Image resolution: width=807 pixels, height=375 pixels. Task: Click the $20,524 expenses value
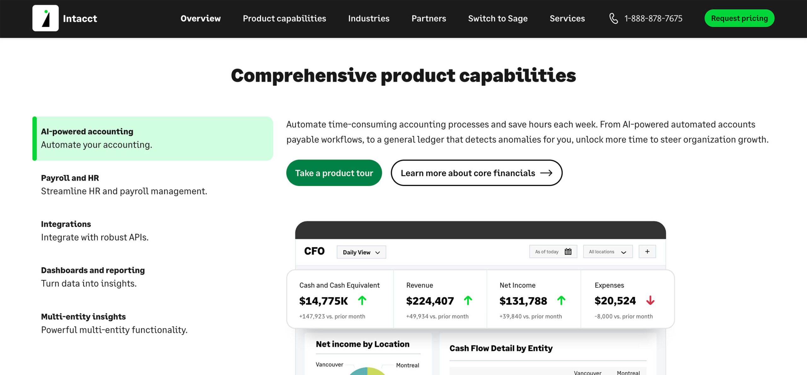[615, 301]
